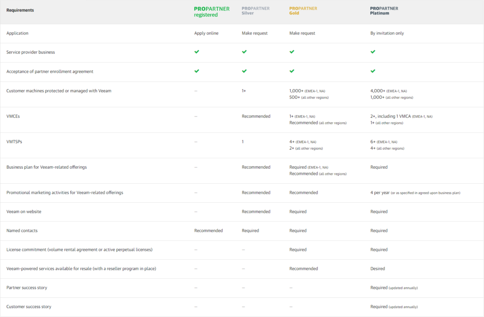This screenshot has height=317, width=484.
Task: Select 'Service provider business' row label
Action: (31, 52)
